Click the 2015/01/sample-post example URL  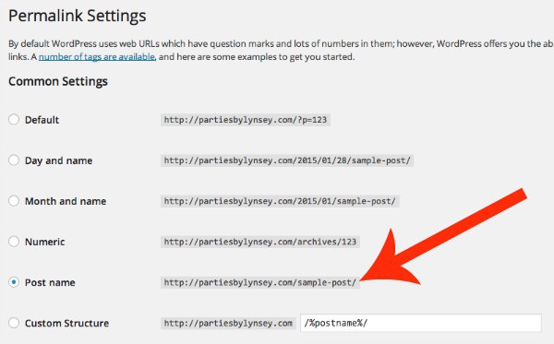pos(280,201)
